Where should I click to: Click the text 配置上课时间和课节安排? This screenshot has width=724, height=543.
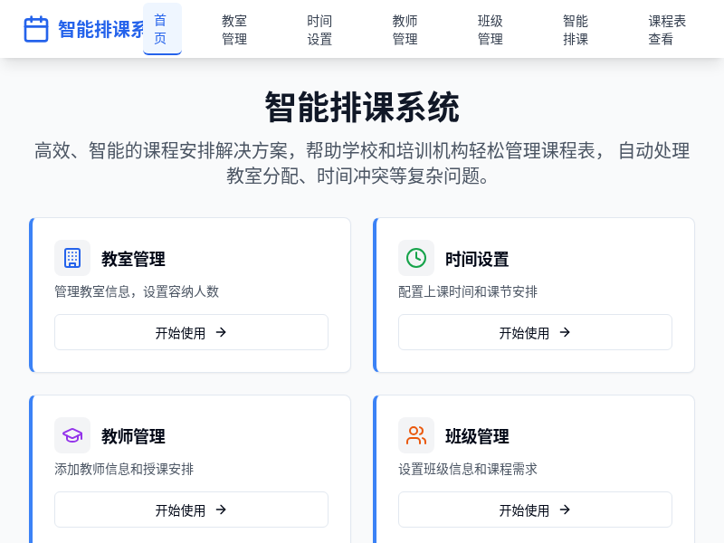468,291
